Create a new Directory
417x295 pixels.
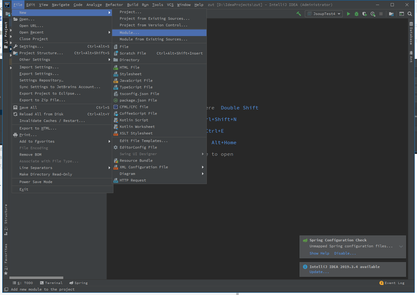[x=159, y=60]
